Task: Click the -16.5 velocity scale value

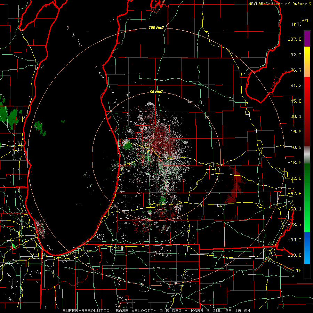Action: pos(295,163)
